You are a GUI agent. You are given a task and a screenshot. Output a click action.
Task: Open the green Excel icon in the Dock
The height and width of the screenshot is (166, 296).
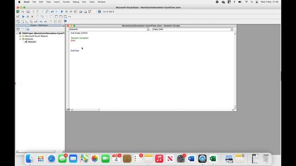click(x=213, y=159)
